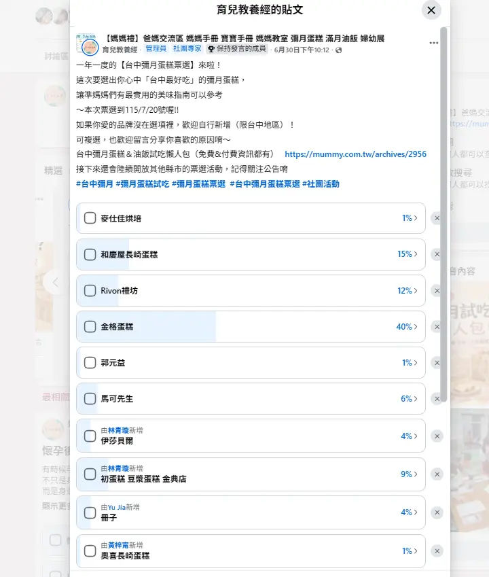Viewport: 489px width, 577px height.
Task: Expand voters for 奧喜長崎蛋糕 1%
Action: [410, 551]
